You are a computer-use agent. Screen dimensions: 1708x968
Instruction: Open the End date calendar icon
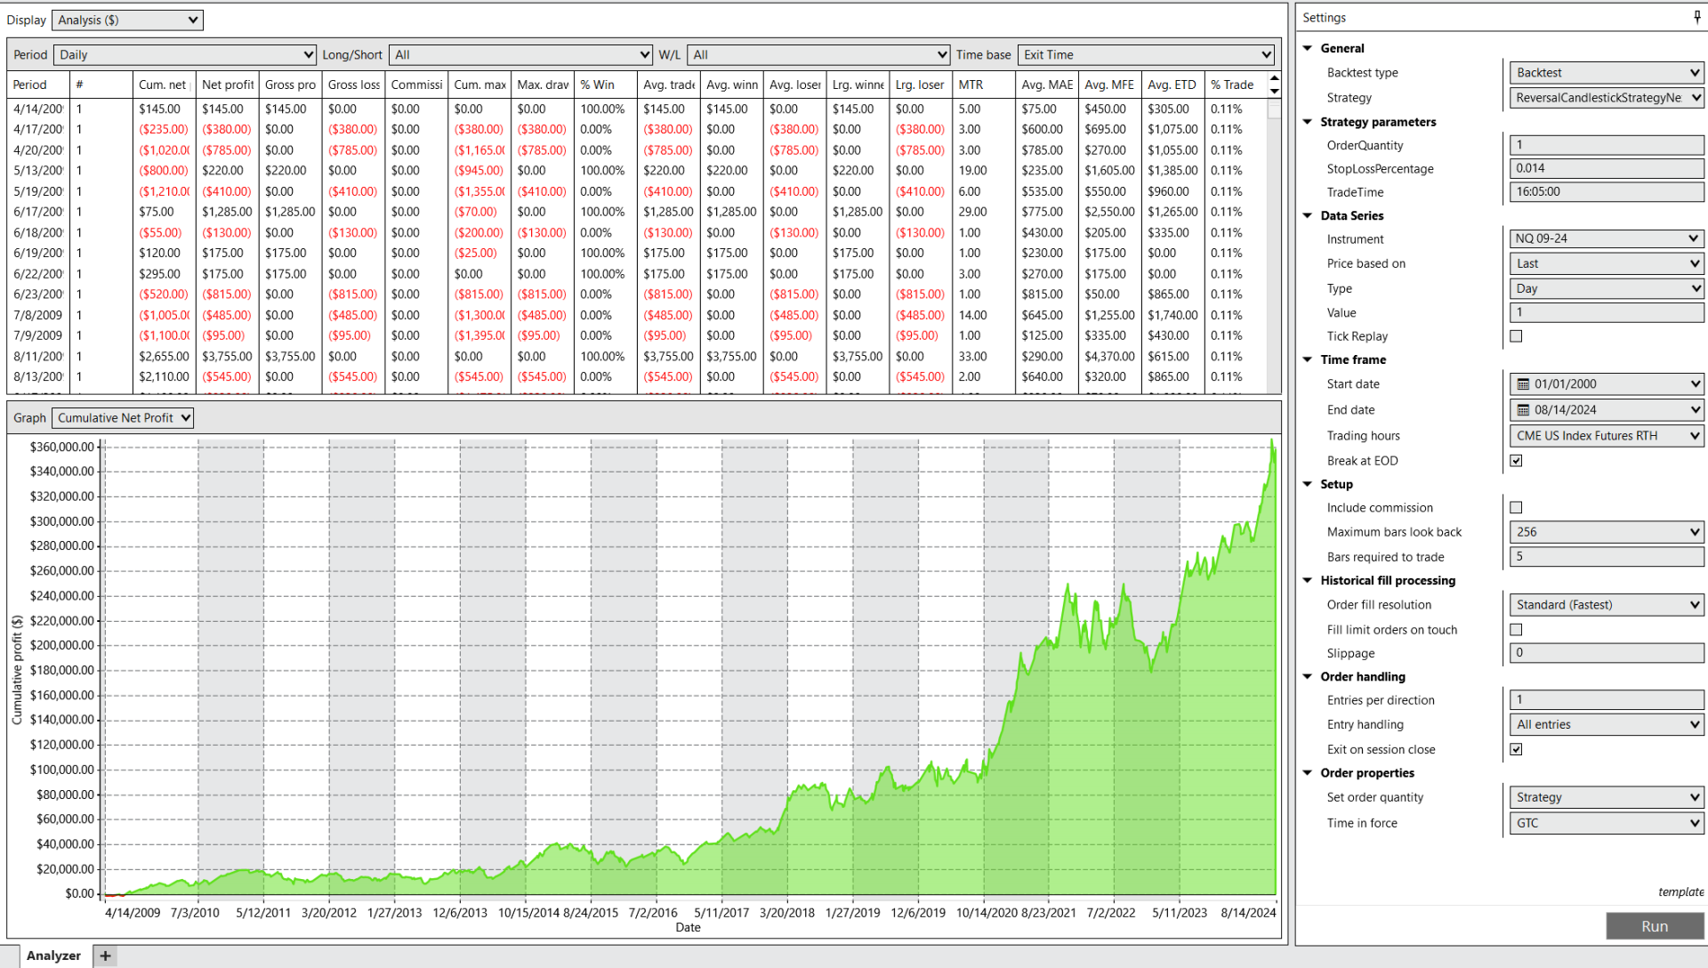(x=1523, y=410)
